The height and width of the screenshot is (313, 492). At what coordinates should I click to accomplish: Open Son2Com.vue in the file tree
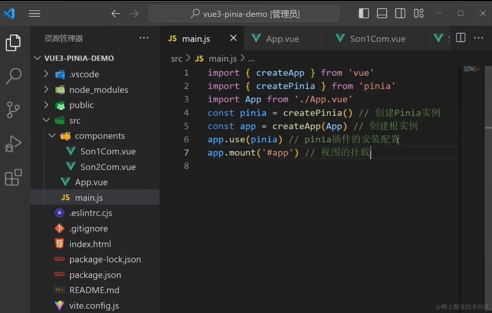click(x=108, y=167)
